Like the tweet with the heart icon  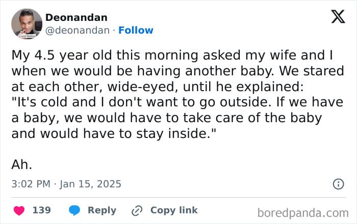coord(19,210)
